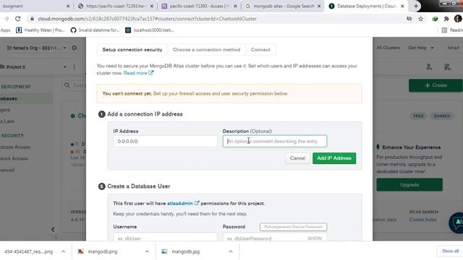Bookmark this page with the star icon

click(x=420, y=19)
